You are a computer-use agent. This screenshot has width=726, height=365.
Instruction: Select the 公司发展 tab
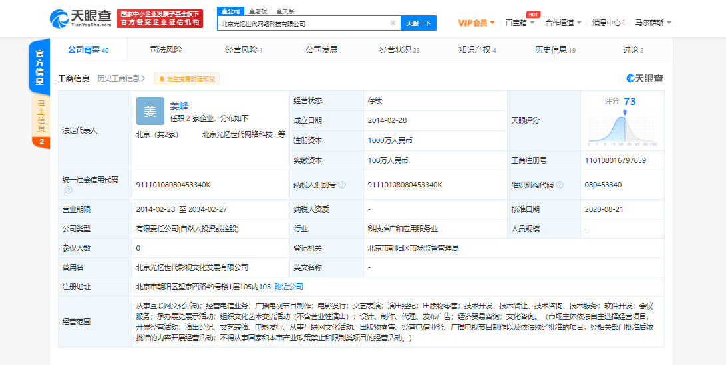321,50
